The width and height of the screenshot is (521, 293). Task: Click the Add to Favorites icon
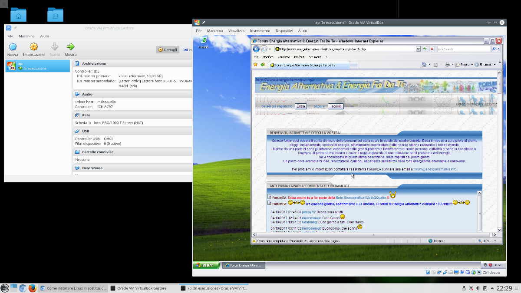(263, 65)
